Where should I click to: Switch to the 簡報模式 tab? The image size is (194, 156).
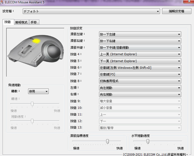click(x=22, y=22)
